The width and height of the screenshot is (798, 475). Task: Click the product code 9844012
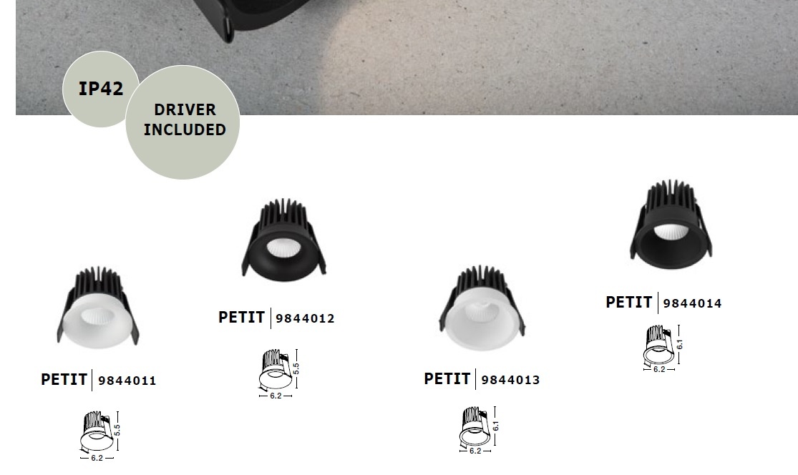306,318
